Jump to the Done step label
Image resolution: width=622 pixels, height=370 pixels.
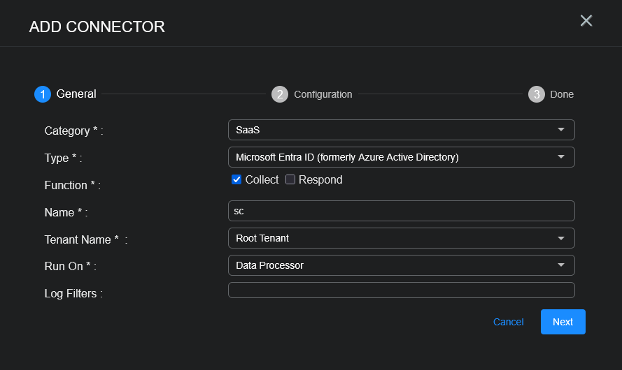pos(562,94)
